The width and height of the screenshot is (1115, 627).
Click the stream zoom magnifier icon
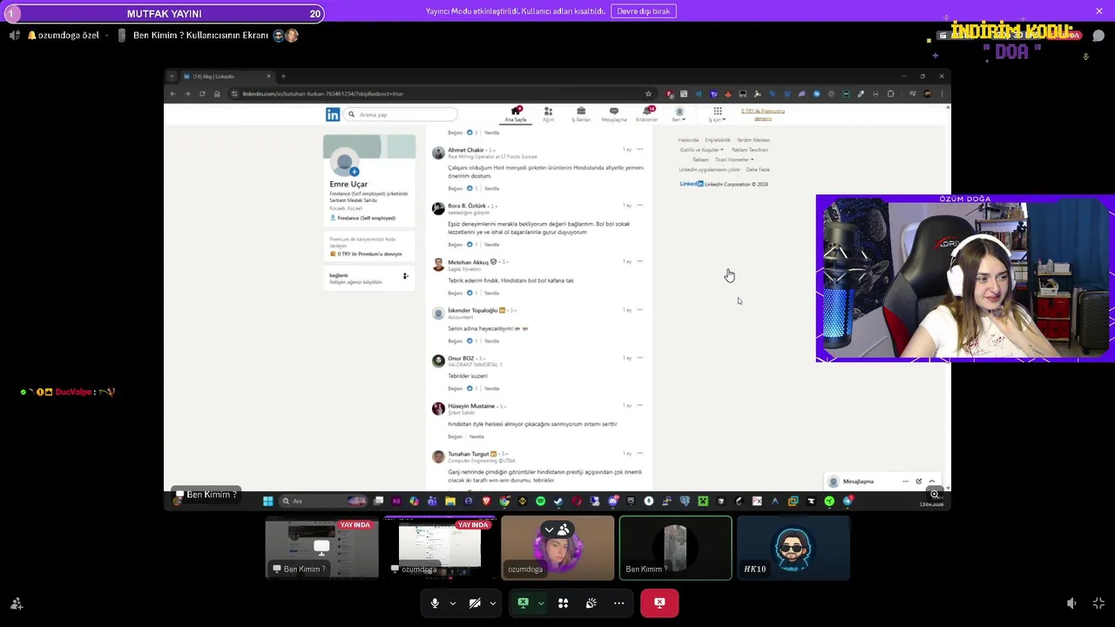tap(935, 495)
